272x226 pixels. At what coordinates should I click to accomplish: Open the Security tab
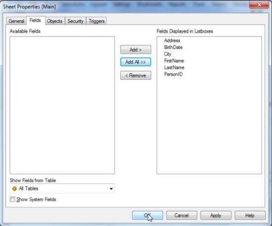[x=76, y=21]
